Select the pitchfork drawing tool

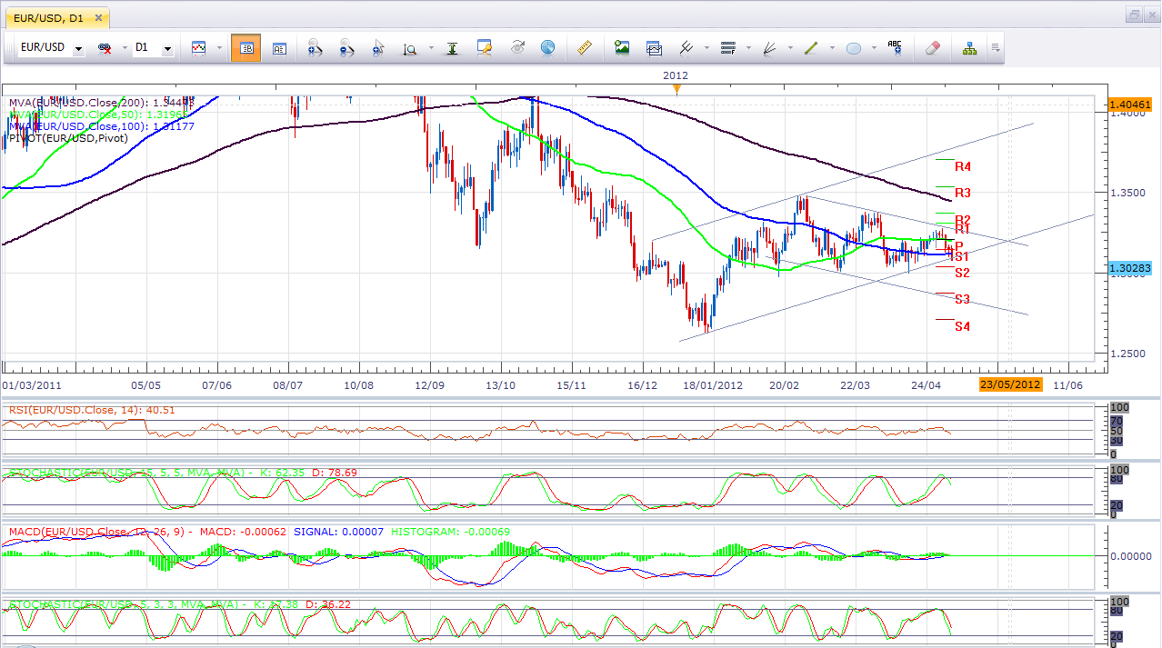[x=686, y=48]
